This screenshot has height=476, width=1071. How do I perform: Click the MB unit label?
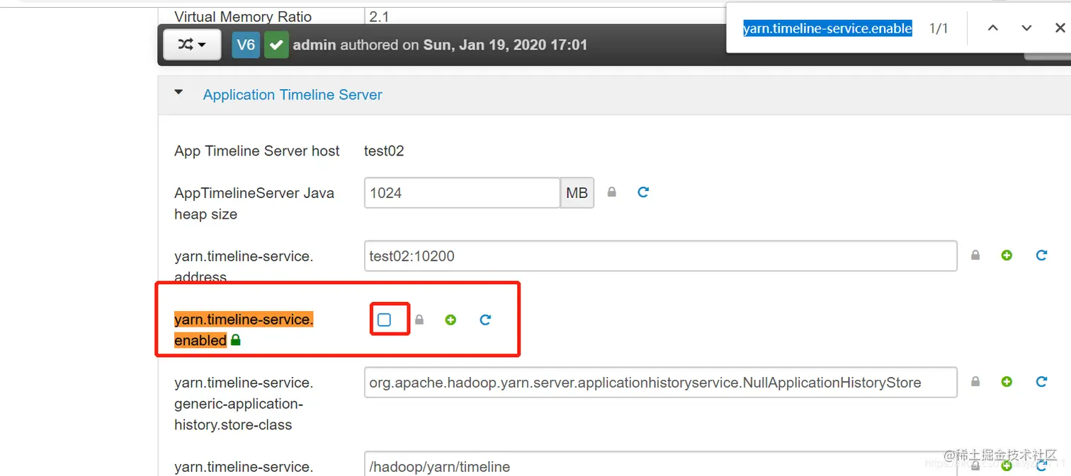pyautogui.click(x=577, y=193)
